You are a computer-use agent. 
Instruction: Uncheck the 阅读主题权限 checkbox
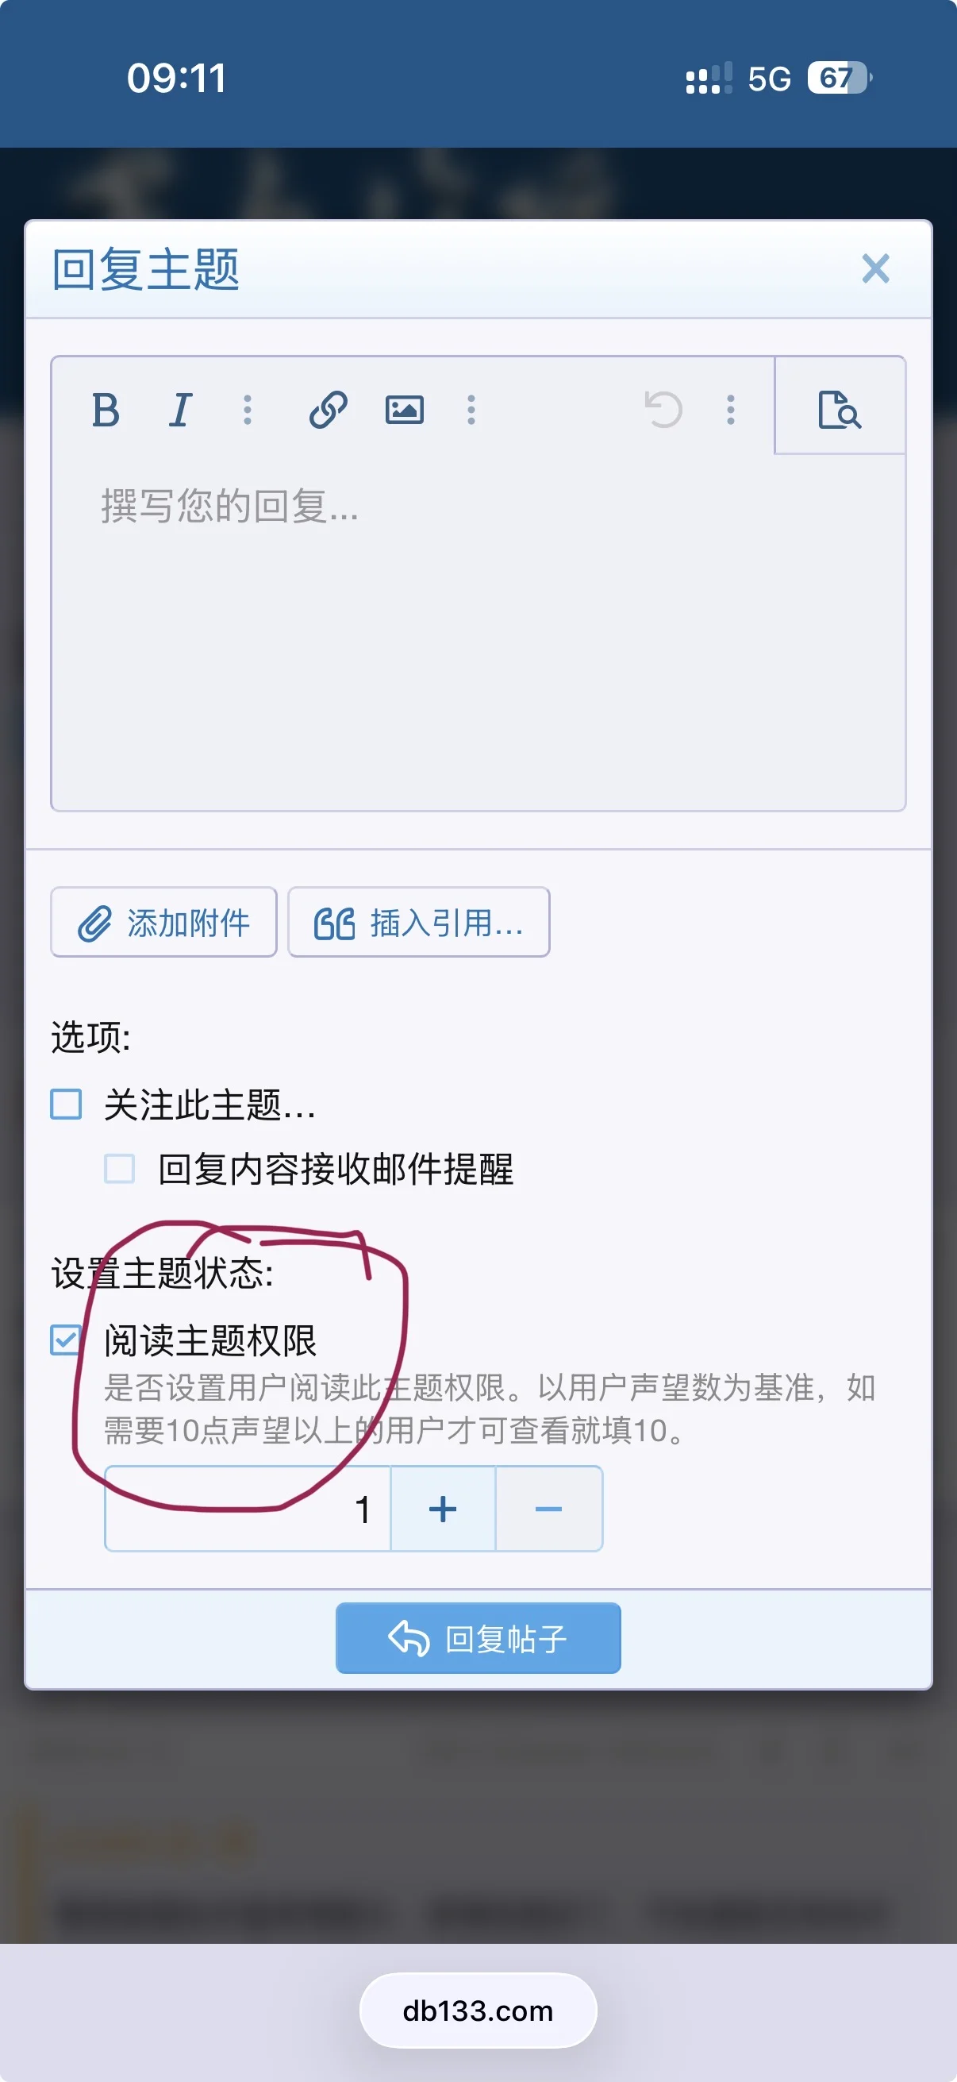click(x=66, y=1340)
